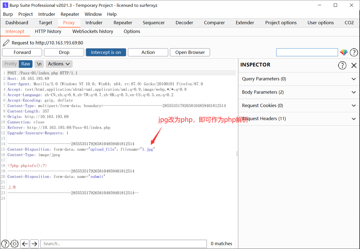
Task: Select the Intercept sub-tab
Action: 15,31
